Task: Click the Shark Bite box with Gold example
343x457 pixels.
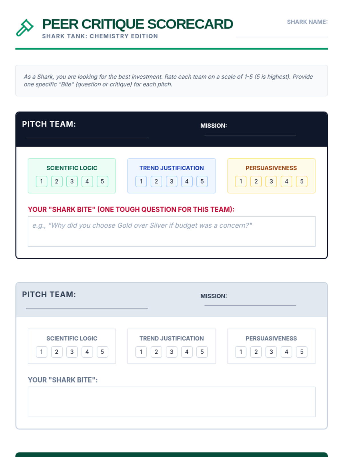Action: coord(171,231)
